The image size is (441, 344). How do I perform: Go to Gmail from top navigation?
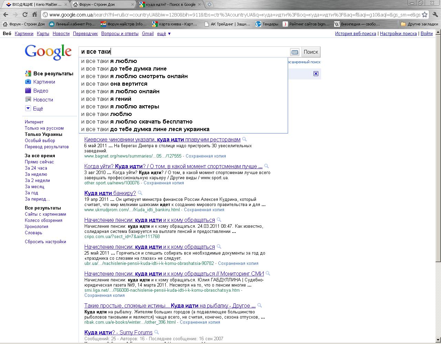pyautogui.click(x=148, y=34)
